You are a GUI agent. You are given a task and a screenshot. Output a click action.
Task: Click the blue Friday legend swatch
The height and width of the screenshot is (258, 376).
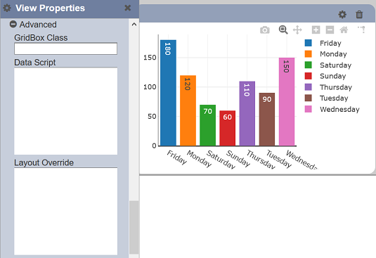tap(308, 43)
